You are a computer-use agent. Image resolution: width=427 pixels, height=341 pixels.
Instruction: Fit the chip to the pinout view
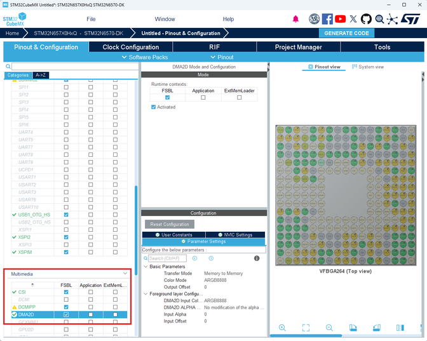(306, 328)
